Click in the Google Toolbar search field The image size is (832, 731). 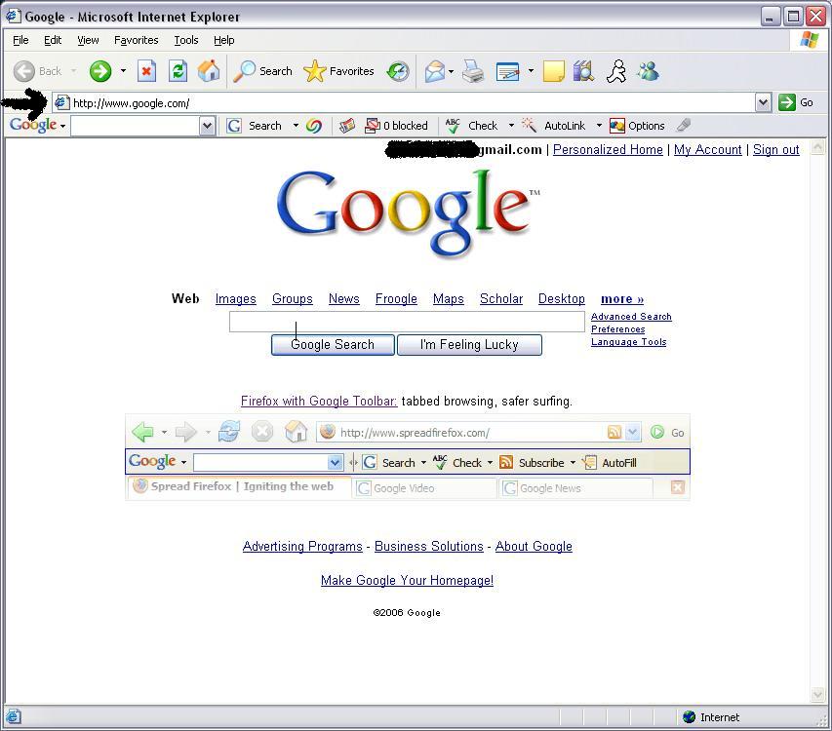coord(136,126)
